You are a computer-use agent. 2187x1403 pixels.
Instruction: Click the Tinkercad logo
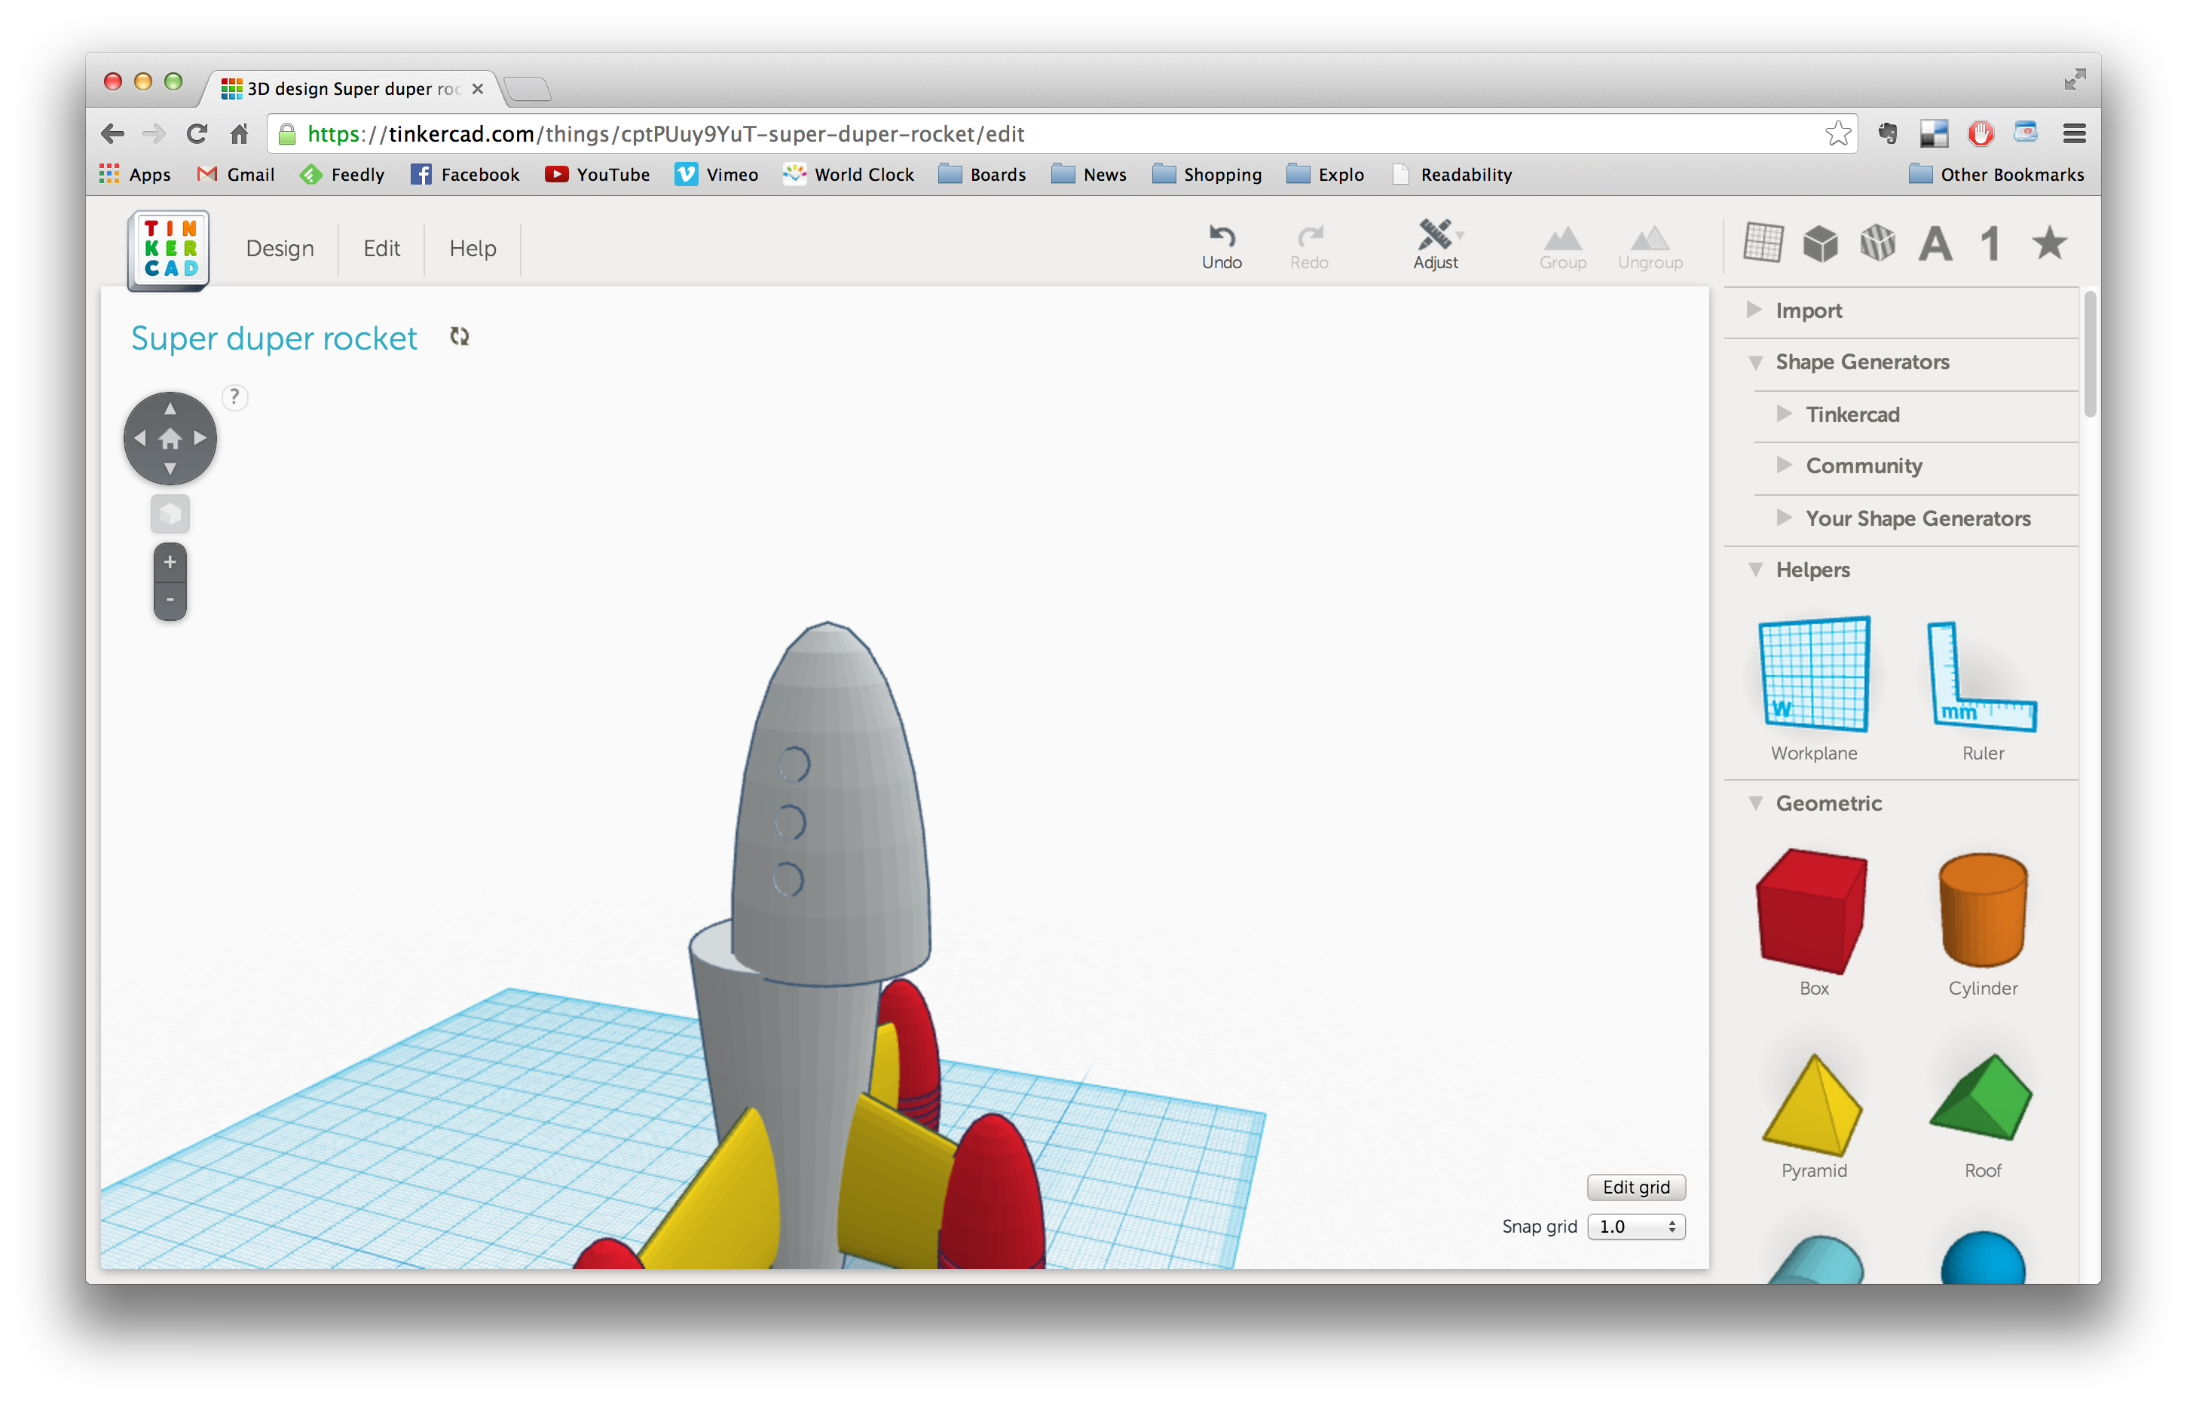point(169,247)
